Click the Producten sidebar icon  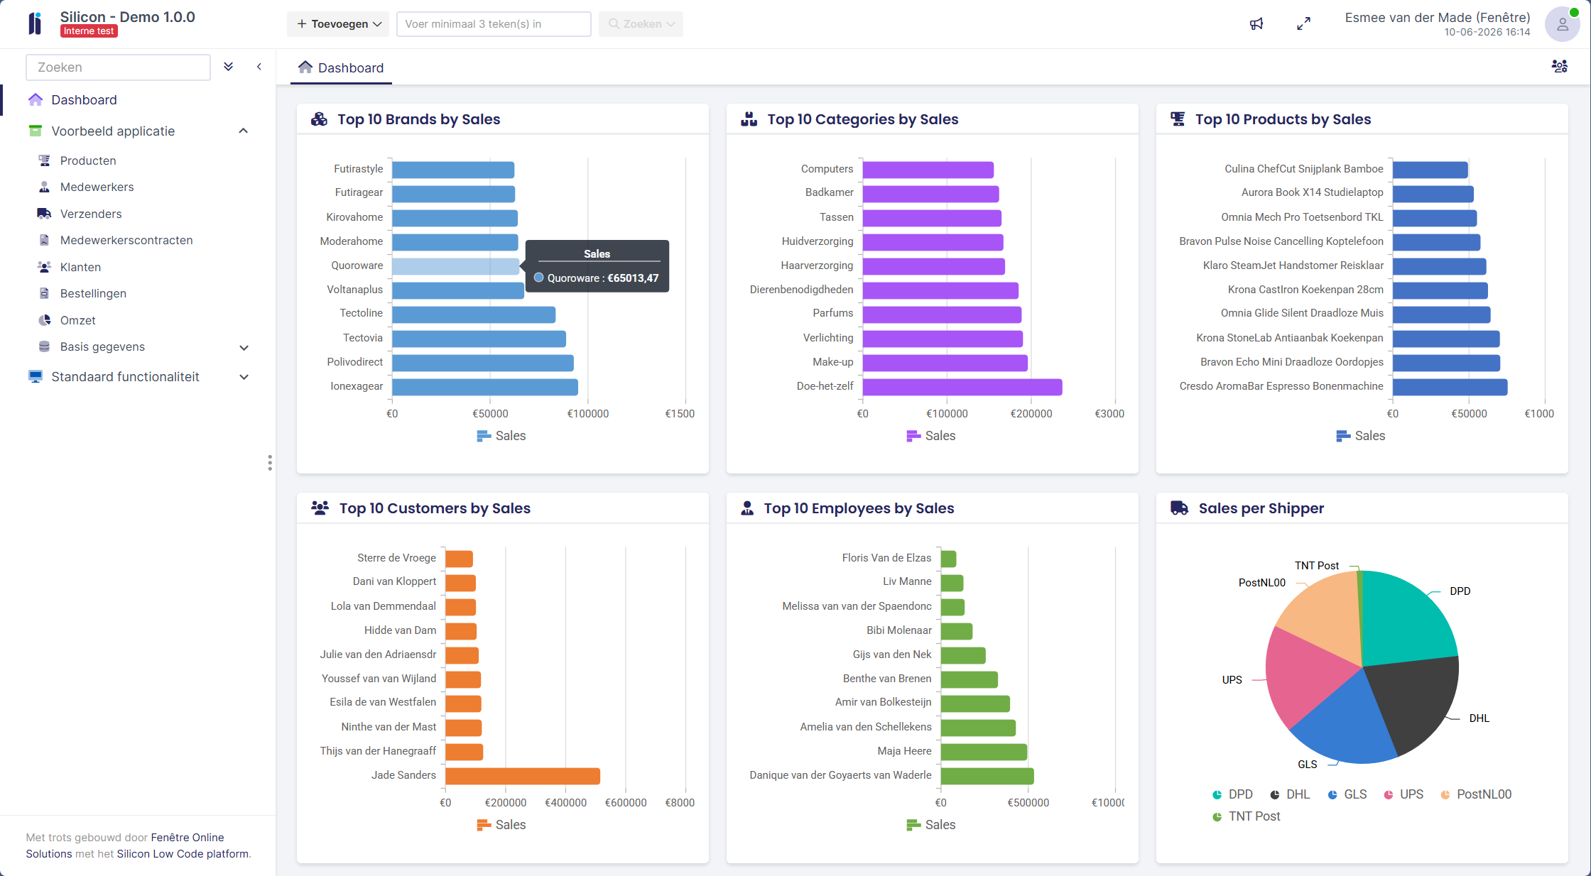[x=44, y=160]
